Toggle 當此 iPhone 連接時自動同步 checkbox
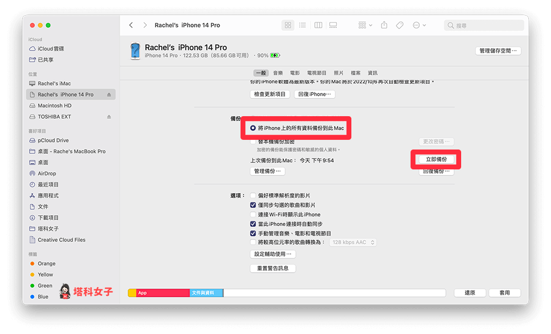This screenshot has height=334, width=551. click(253, 224)
